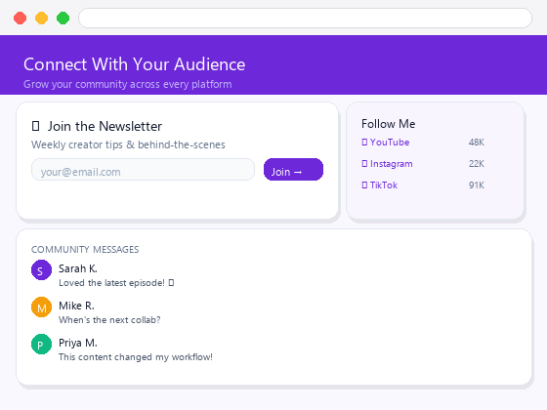Click 'This content changed my workflow!' message
547x410 pixels.
click(x=136, y=357)
